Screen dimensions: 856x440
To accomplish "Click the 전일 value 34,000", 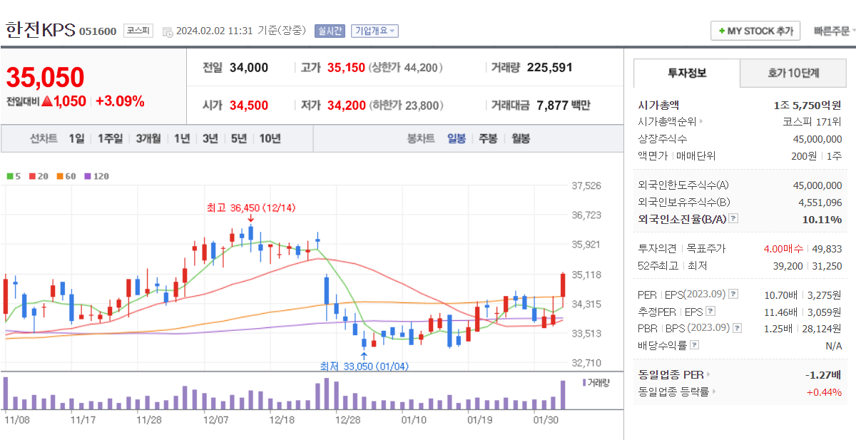I will 249,68.
